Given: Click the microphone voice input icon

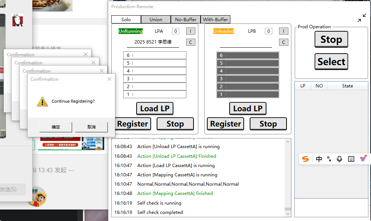Looking at the screenshot, I should pyautogui.click(x=339, y=159).
